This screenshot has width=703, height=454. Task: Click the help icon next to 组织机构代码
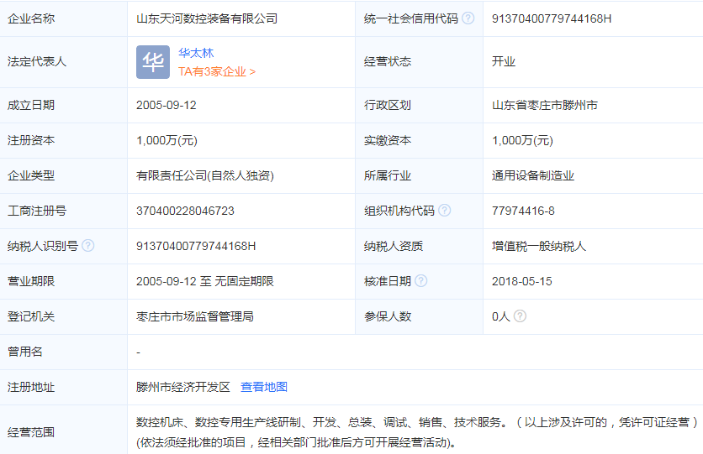[444, 211]
